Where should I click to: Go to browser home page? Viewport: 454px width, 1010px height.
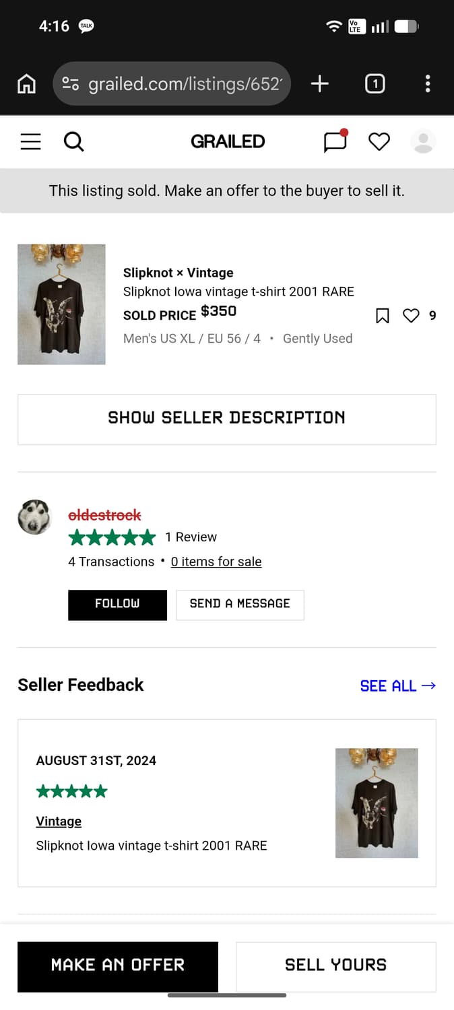point(26,84)
